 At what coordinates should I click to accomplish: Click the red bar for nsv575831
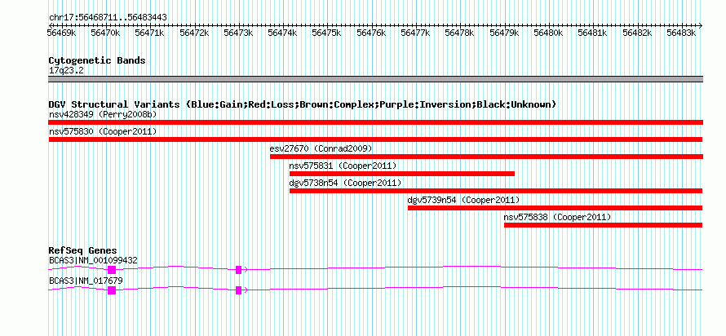click(x=402, y=174)
